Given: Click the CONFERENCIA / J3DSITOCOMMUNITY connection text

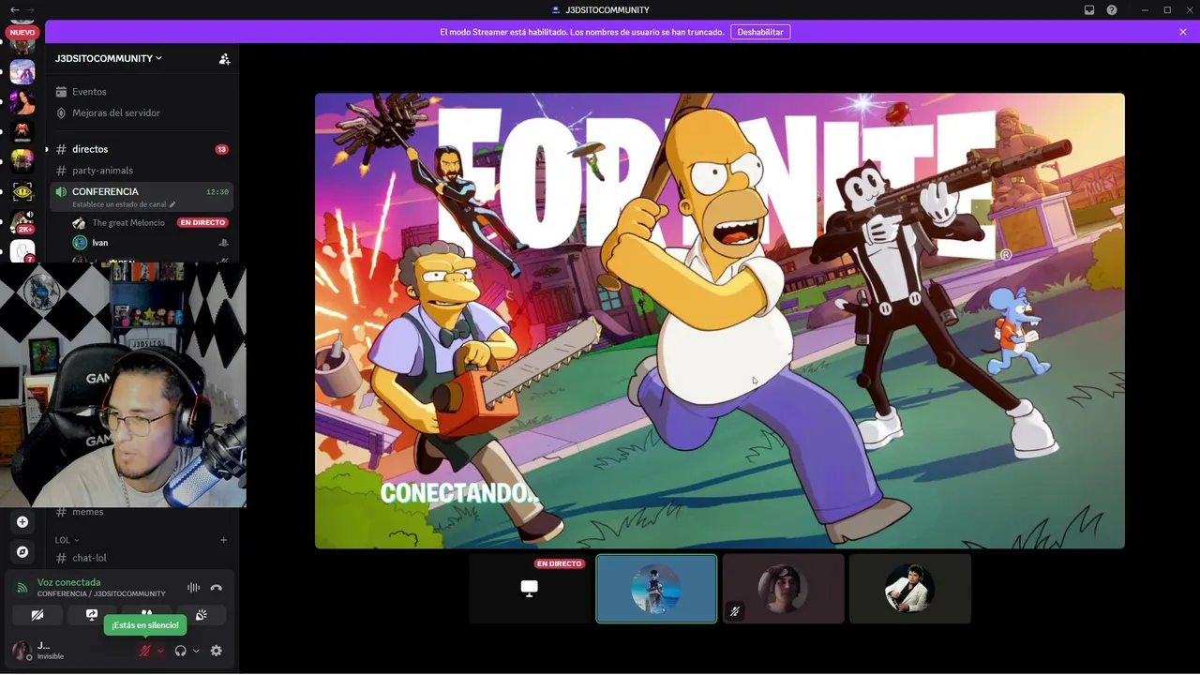Looking at the screenshot, I should 101,593.
